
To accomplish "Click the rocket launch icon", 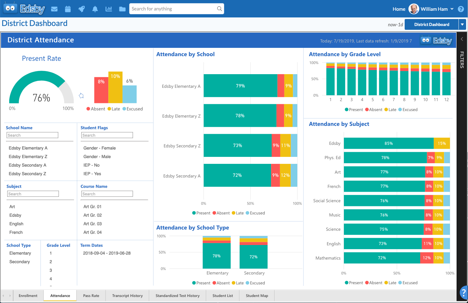I will click(81, 9).
